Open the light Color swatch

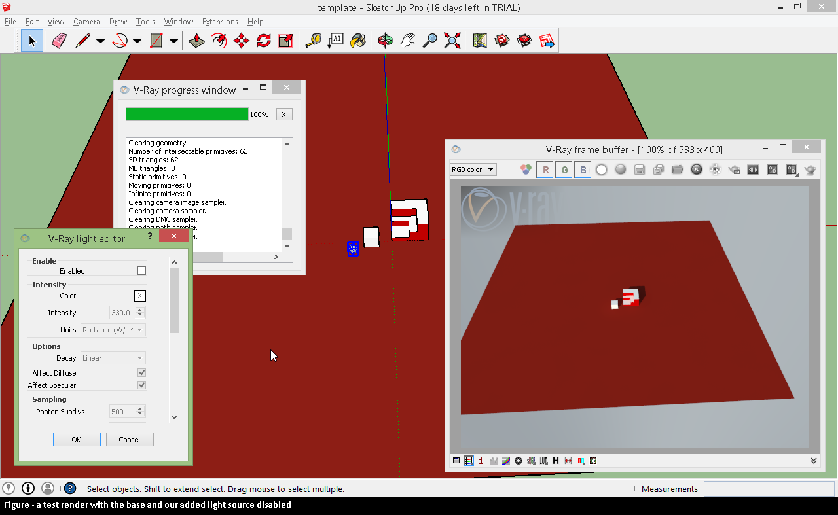pos(139,296)
